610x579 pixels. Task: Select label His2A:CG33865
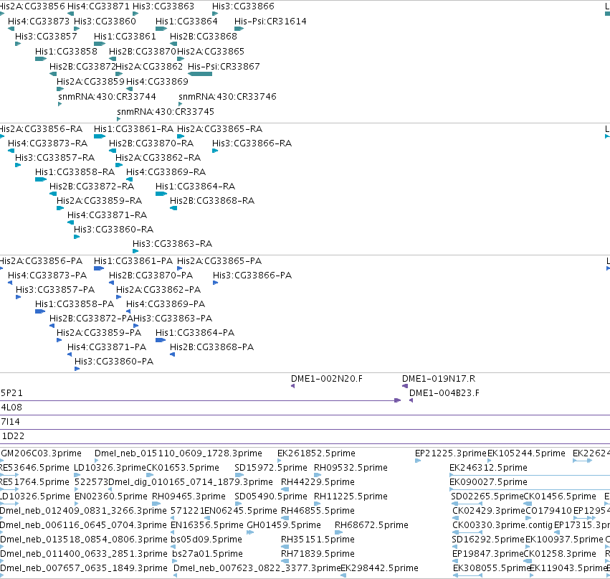211,52
